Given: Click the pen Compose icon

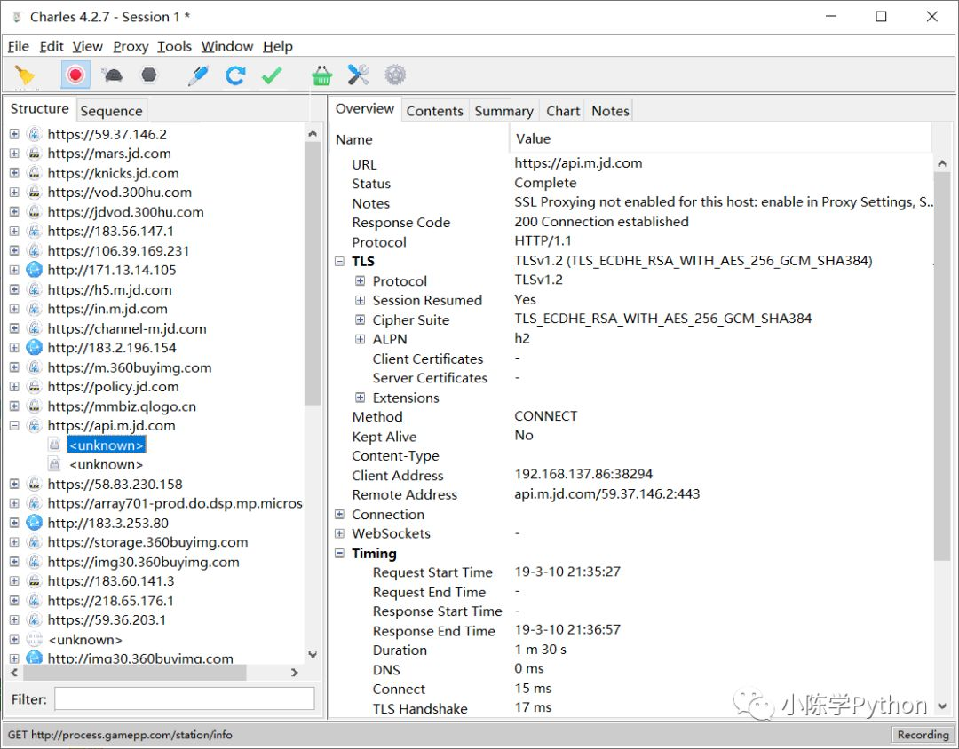Looking at the screenshot, I should [x=198, y=75].
